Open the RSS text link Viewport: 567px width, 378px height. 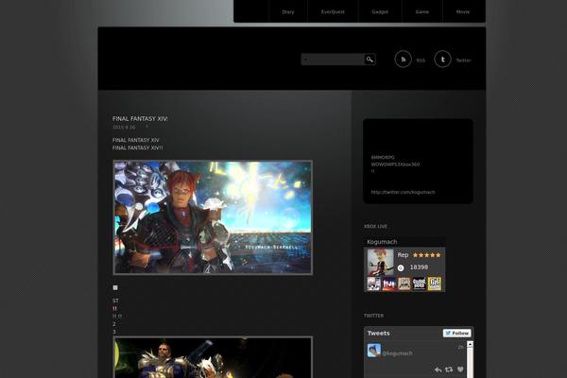421,60
